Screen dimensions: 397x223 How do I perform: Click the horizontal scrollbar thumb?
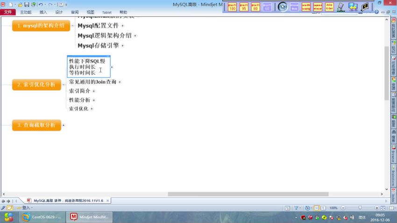pyautogui.click(x=248, y=194)
